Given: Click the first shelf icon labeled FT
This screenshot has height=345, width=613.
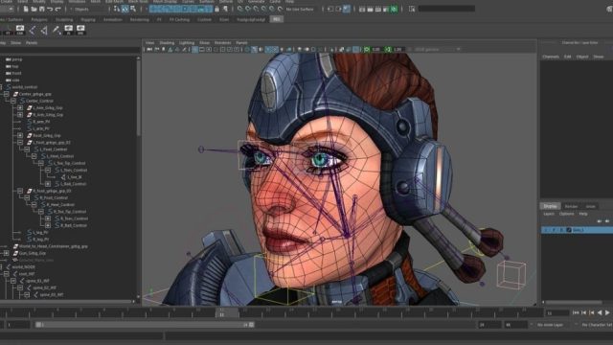Looking at the screenshot, I should [8, 30].
